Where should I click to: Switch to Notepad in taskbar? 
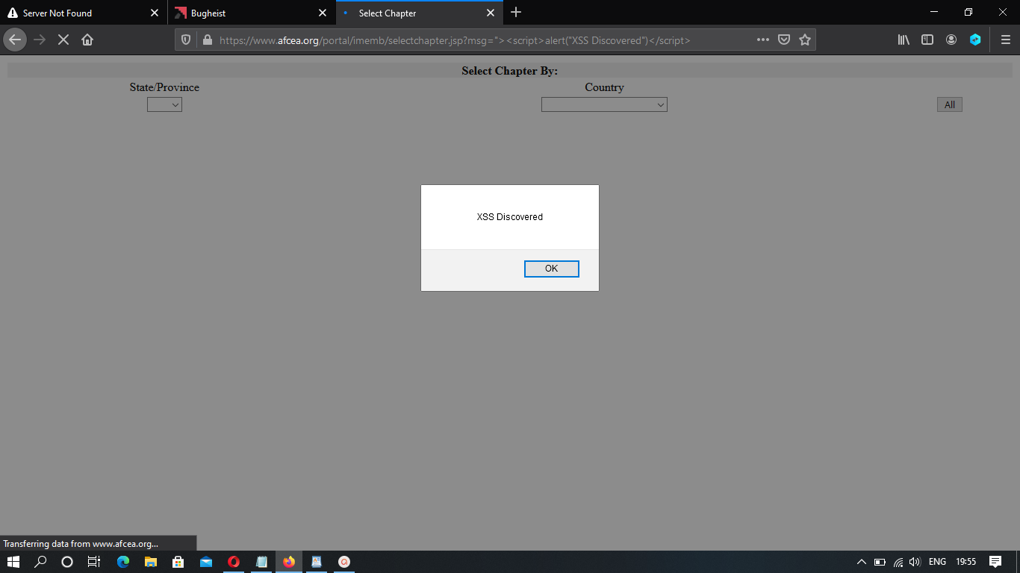(261, 562)
